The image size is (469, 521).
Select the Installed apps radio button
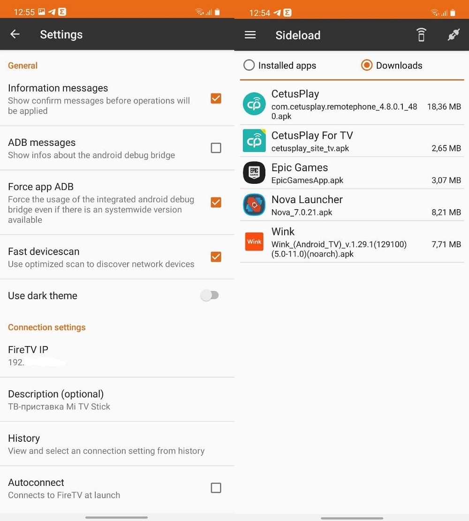249,66
